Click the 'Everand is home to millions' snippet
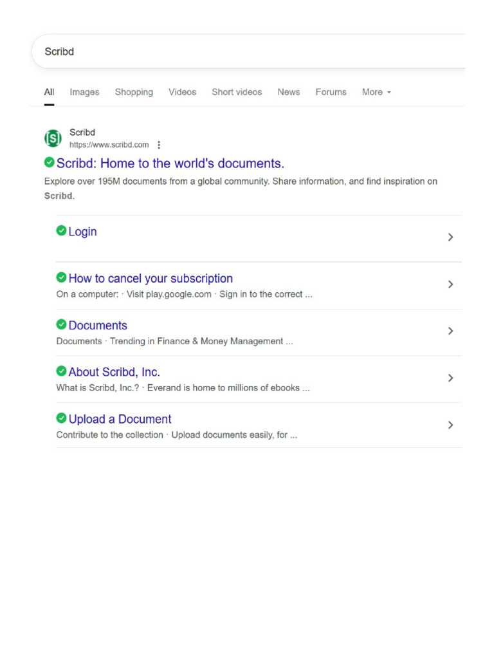The height and width of the screenshot is (659, 494). pyautogui.click(x=223, y=388)
